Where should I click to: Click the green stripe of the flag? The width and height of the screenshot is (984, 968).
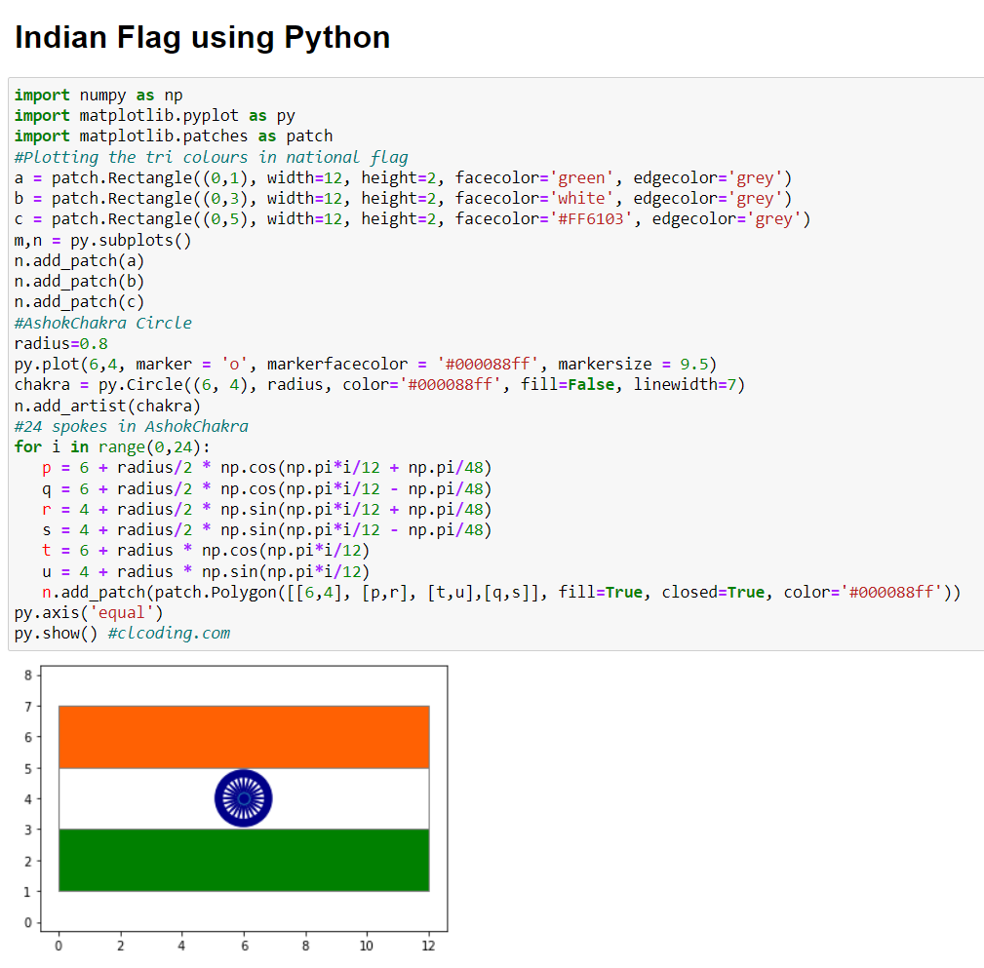pyautogui.click(x=243, y=860)
